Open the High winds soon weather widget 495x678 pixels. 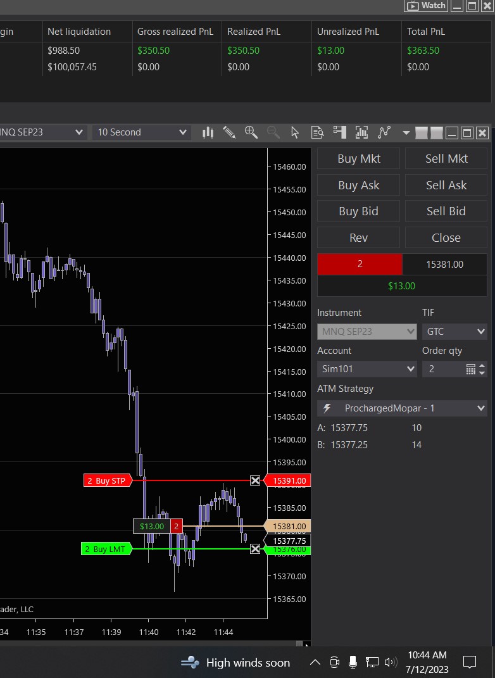tap(235, 662)
